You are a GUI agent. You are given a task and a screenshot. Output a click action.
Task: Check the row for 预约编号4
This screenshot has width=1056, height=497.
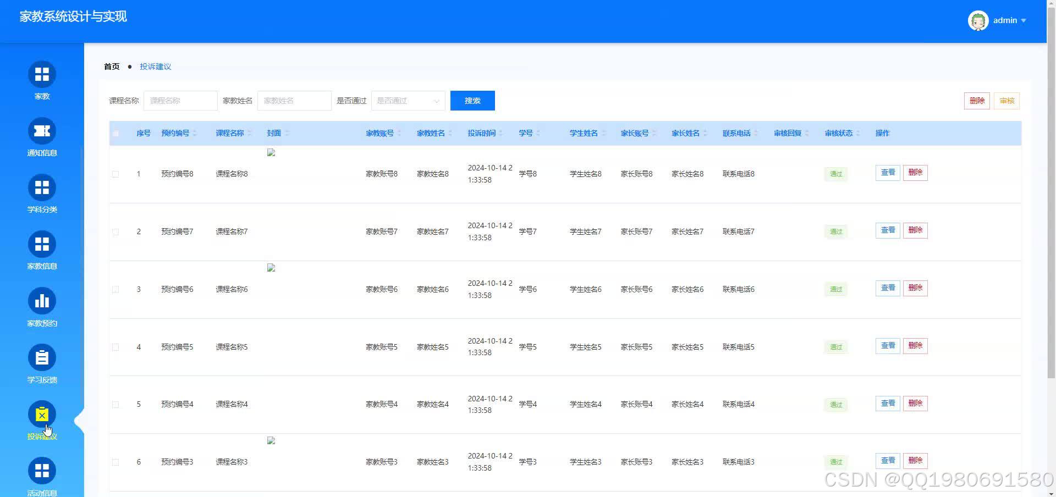[116, 404]
